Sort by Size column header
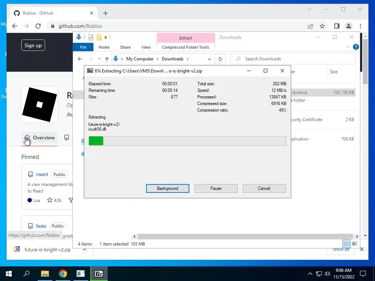The height and width of the screenshot is (281, 375). (333, 72)
